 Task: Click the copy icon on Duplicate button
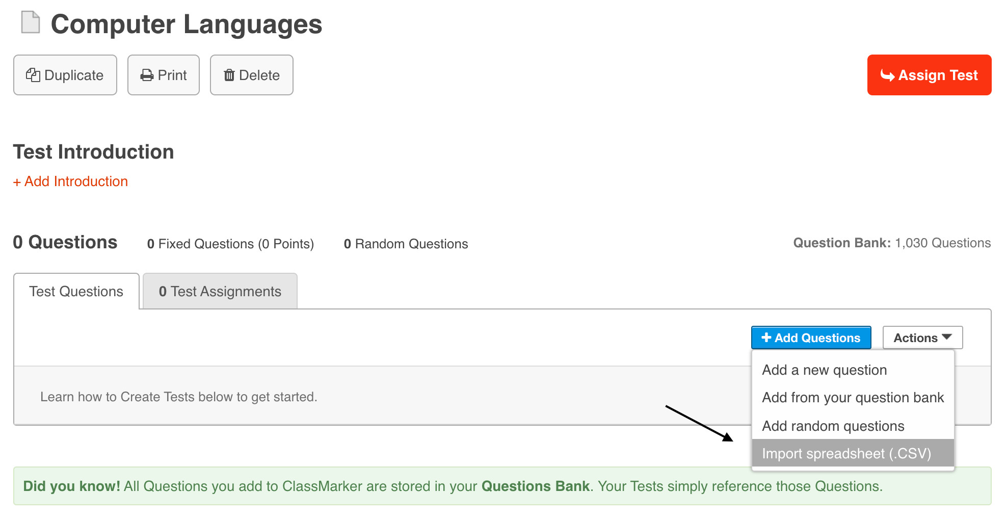[x=33, y=75]
